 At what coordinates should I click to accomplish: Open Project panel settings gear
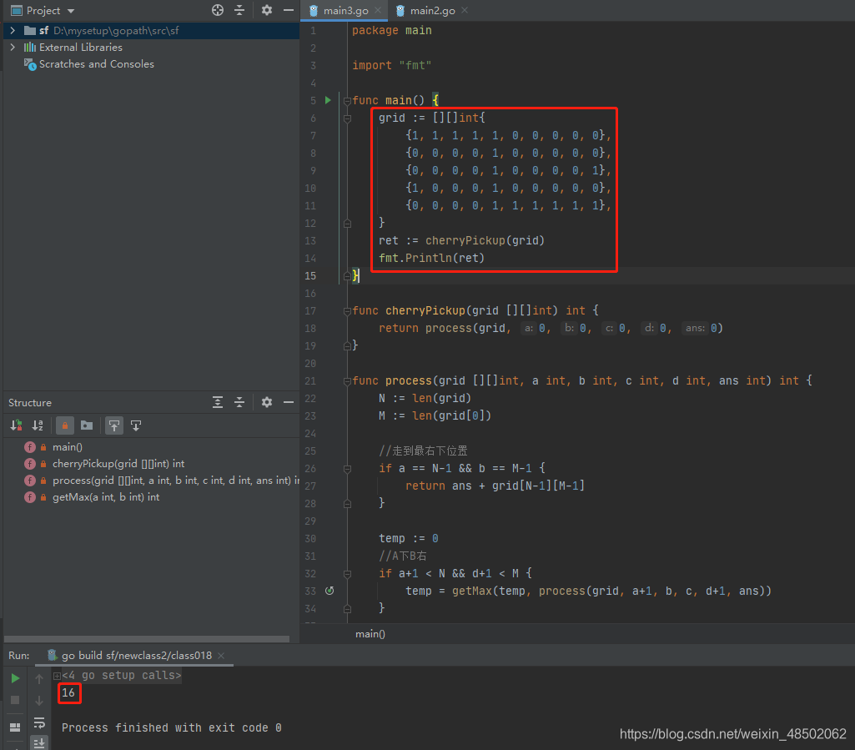(267, 10)
